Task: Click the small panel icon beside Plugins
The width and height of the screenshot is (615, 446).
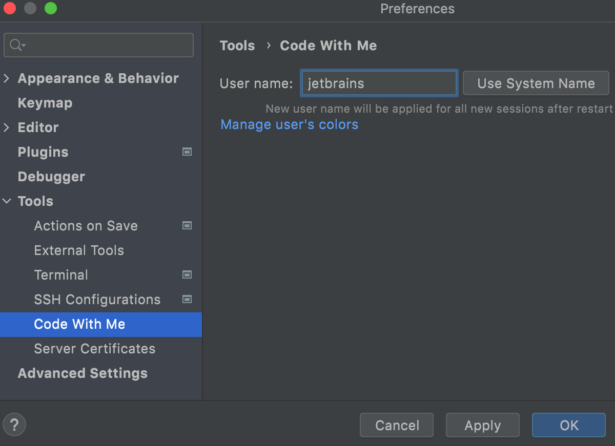Action: pyautogui.click(x=187, y=152)
